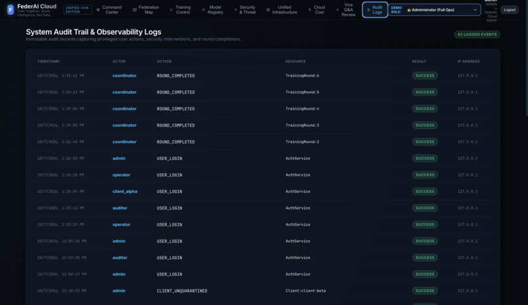Click AuthService in the 1:26:20 PM row
The height and width of the screenshot is (305, 528).
[297, 158]
